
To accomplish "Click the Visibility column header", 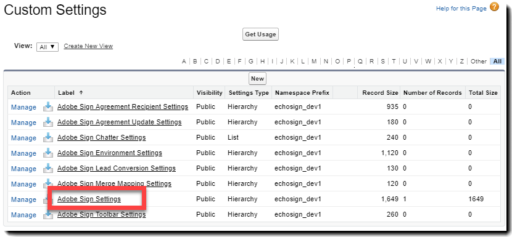I will (209, 92).
